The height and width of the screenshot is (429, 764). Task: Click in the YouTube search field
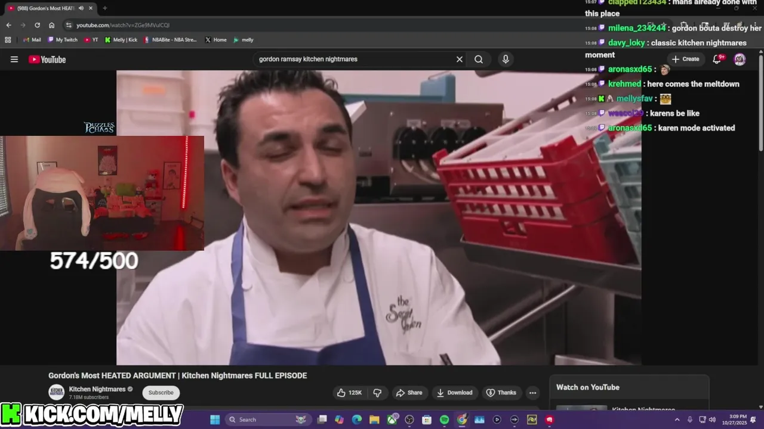[355, 59]
